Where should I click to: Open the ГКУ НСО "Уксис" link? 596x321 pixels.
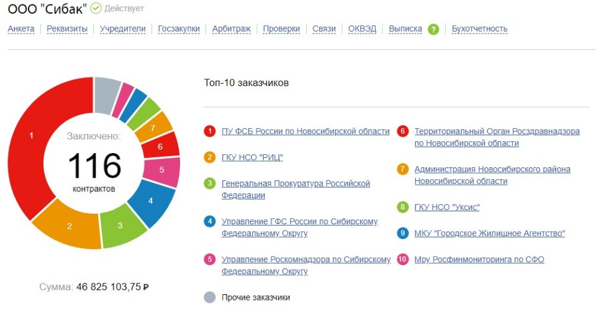[x=447, y=207]
